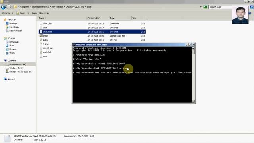Image resolution: width=254 pixels, height=143 pixels.
Task: Select Computer in the navigation pane
Action: pos(12,60)
